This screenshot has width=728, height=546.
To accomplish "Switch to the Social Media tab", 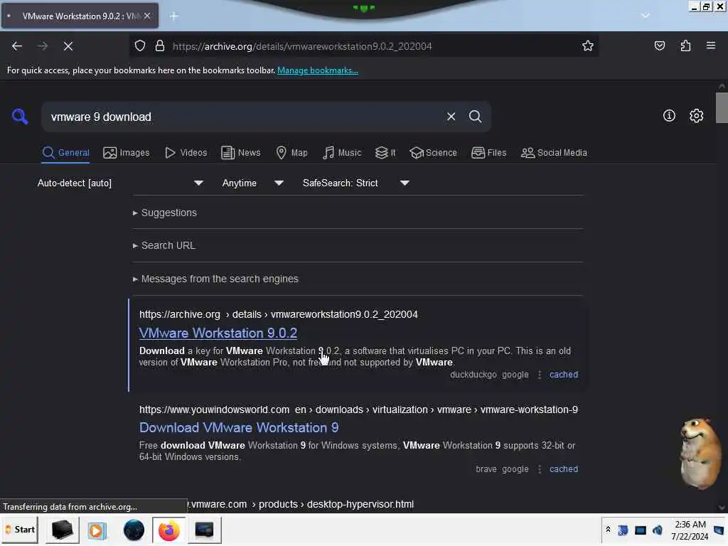I will [554, 153].
